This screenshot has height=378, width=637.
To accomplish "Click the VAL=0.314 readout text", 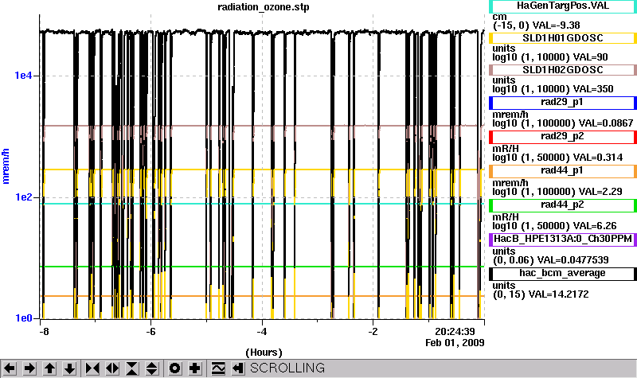I will coord(598,157).
